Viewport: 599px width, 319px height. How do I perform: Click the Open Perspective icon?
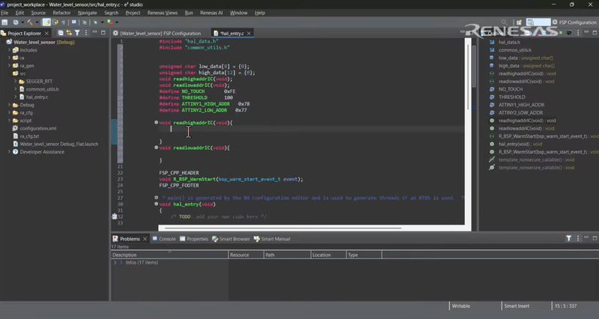pos(519,22)
